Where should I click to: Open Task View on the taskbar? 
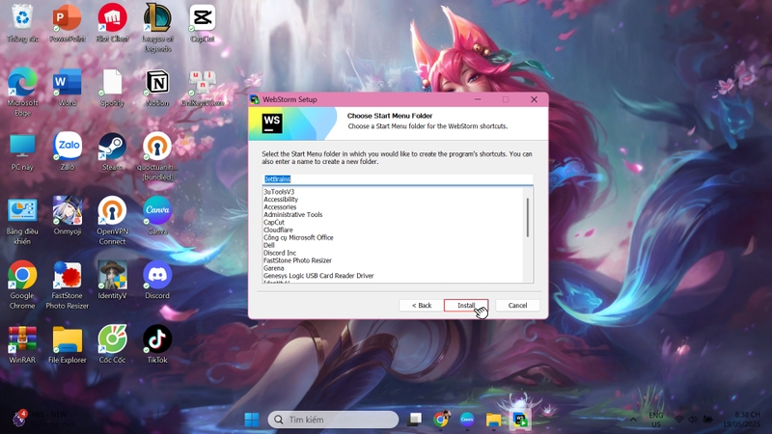click(x=415, y=420)
